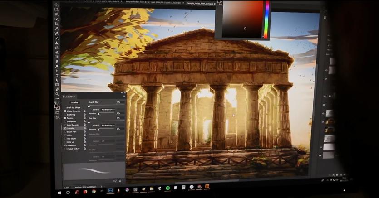379x198 pixels.
Task: Switch to temple_today_front_c_01.psd document tab
Action: click(201, 4)
